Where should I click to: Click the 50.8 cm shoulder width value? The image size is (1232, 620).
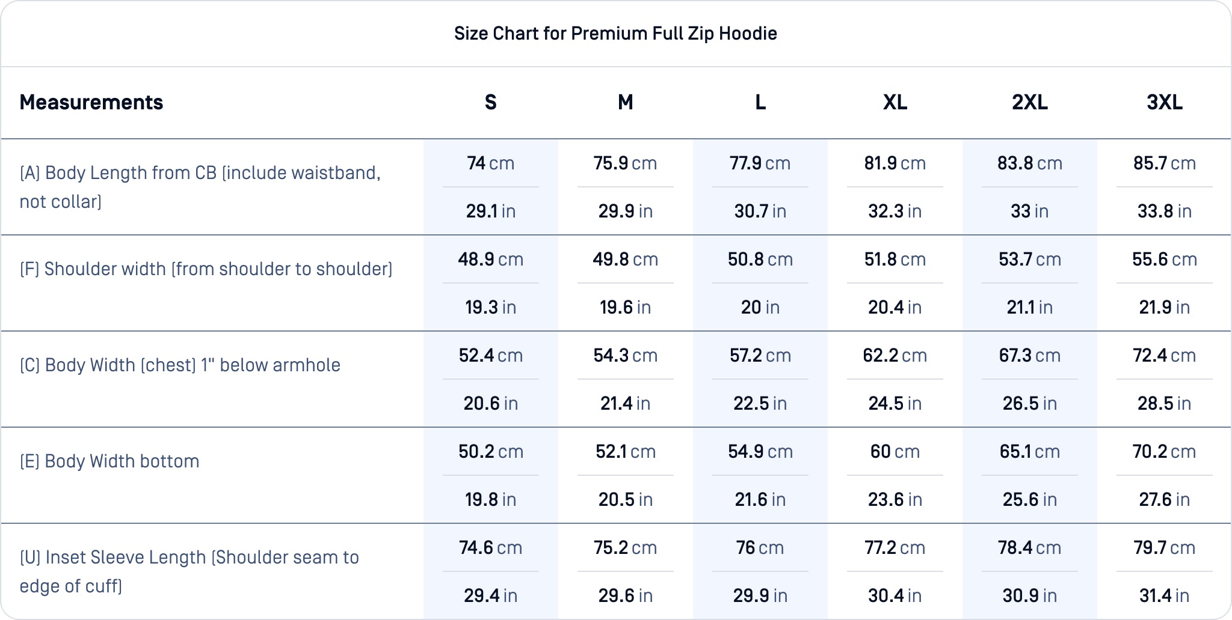pyautogui.click(x=760, y=260)
